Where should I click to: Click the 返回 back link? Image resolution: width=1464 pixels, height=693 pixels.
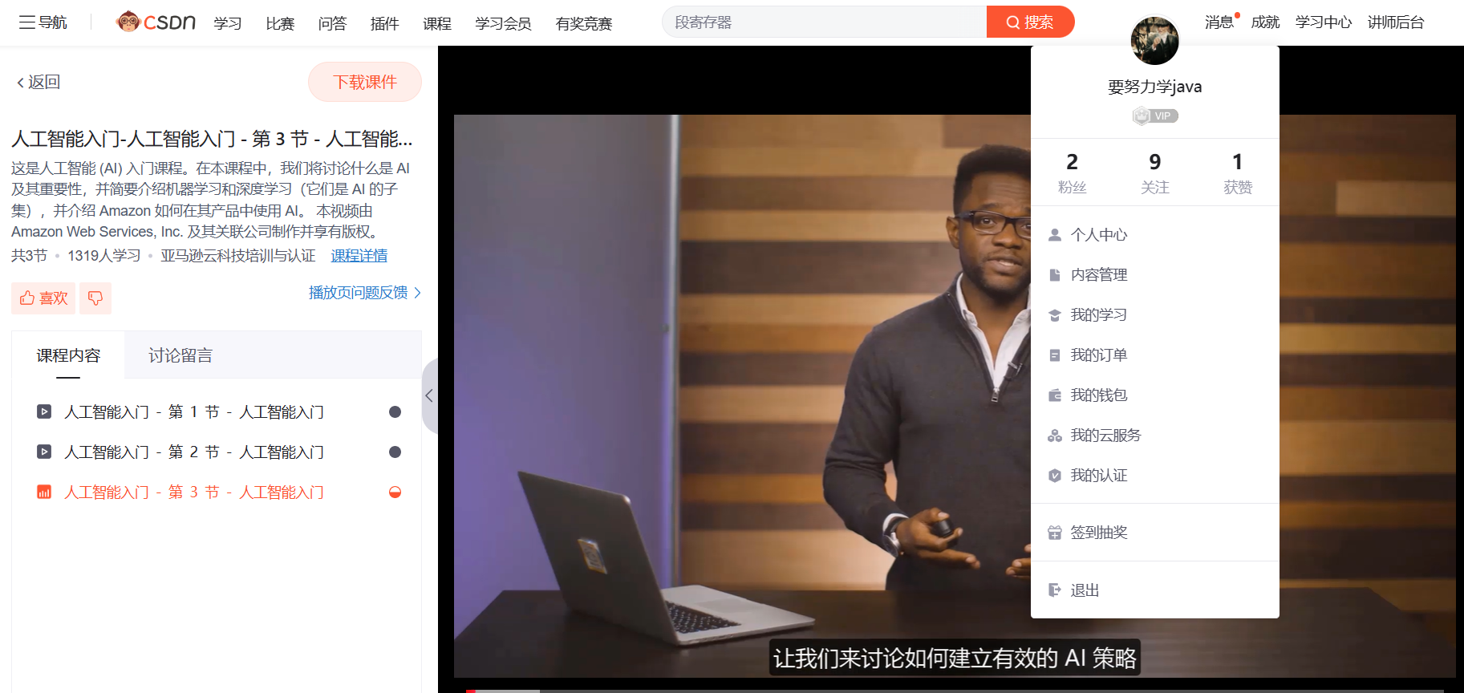click(x=39, y=82)
